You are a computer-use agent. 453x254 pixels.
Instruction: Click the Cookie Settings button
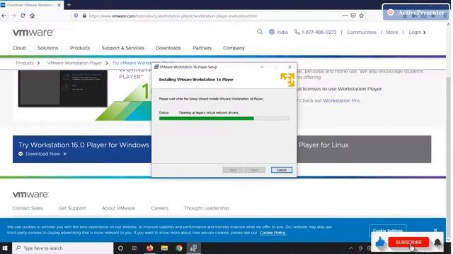tap(388, 230)
